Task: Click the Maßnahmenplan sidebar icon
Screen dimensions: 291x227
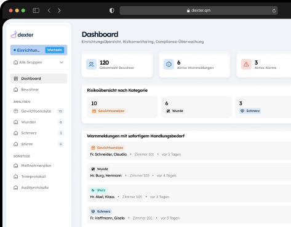Action: click(16, 165)
